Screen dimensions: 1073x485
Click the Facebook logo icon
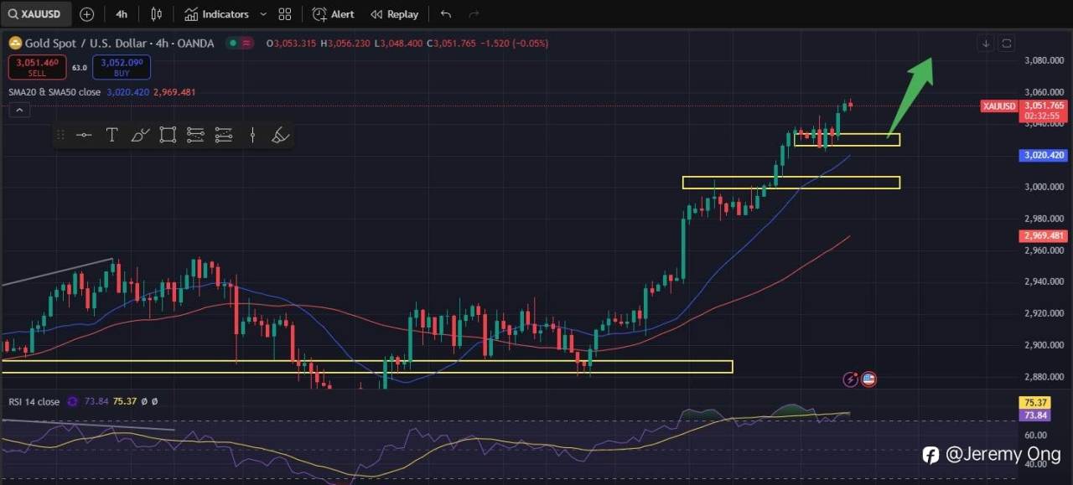(x=930, y=455)
